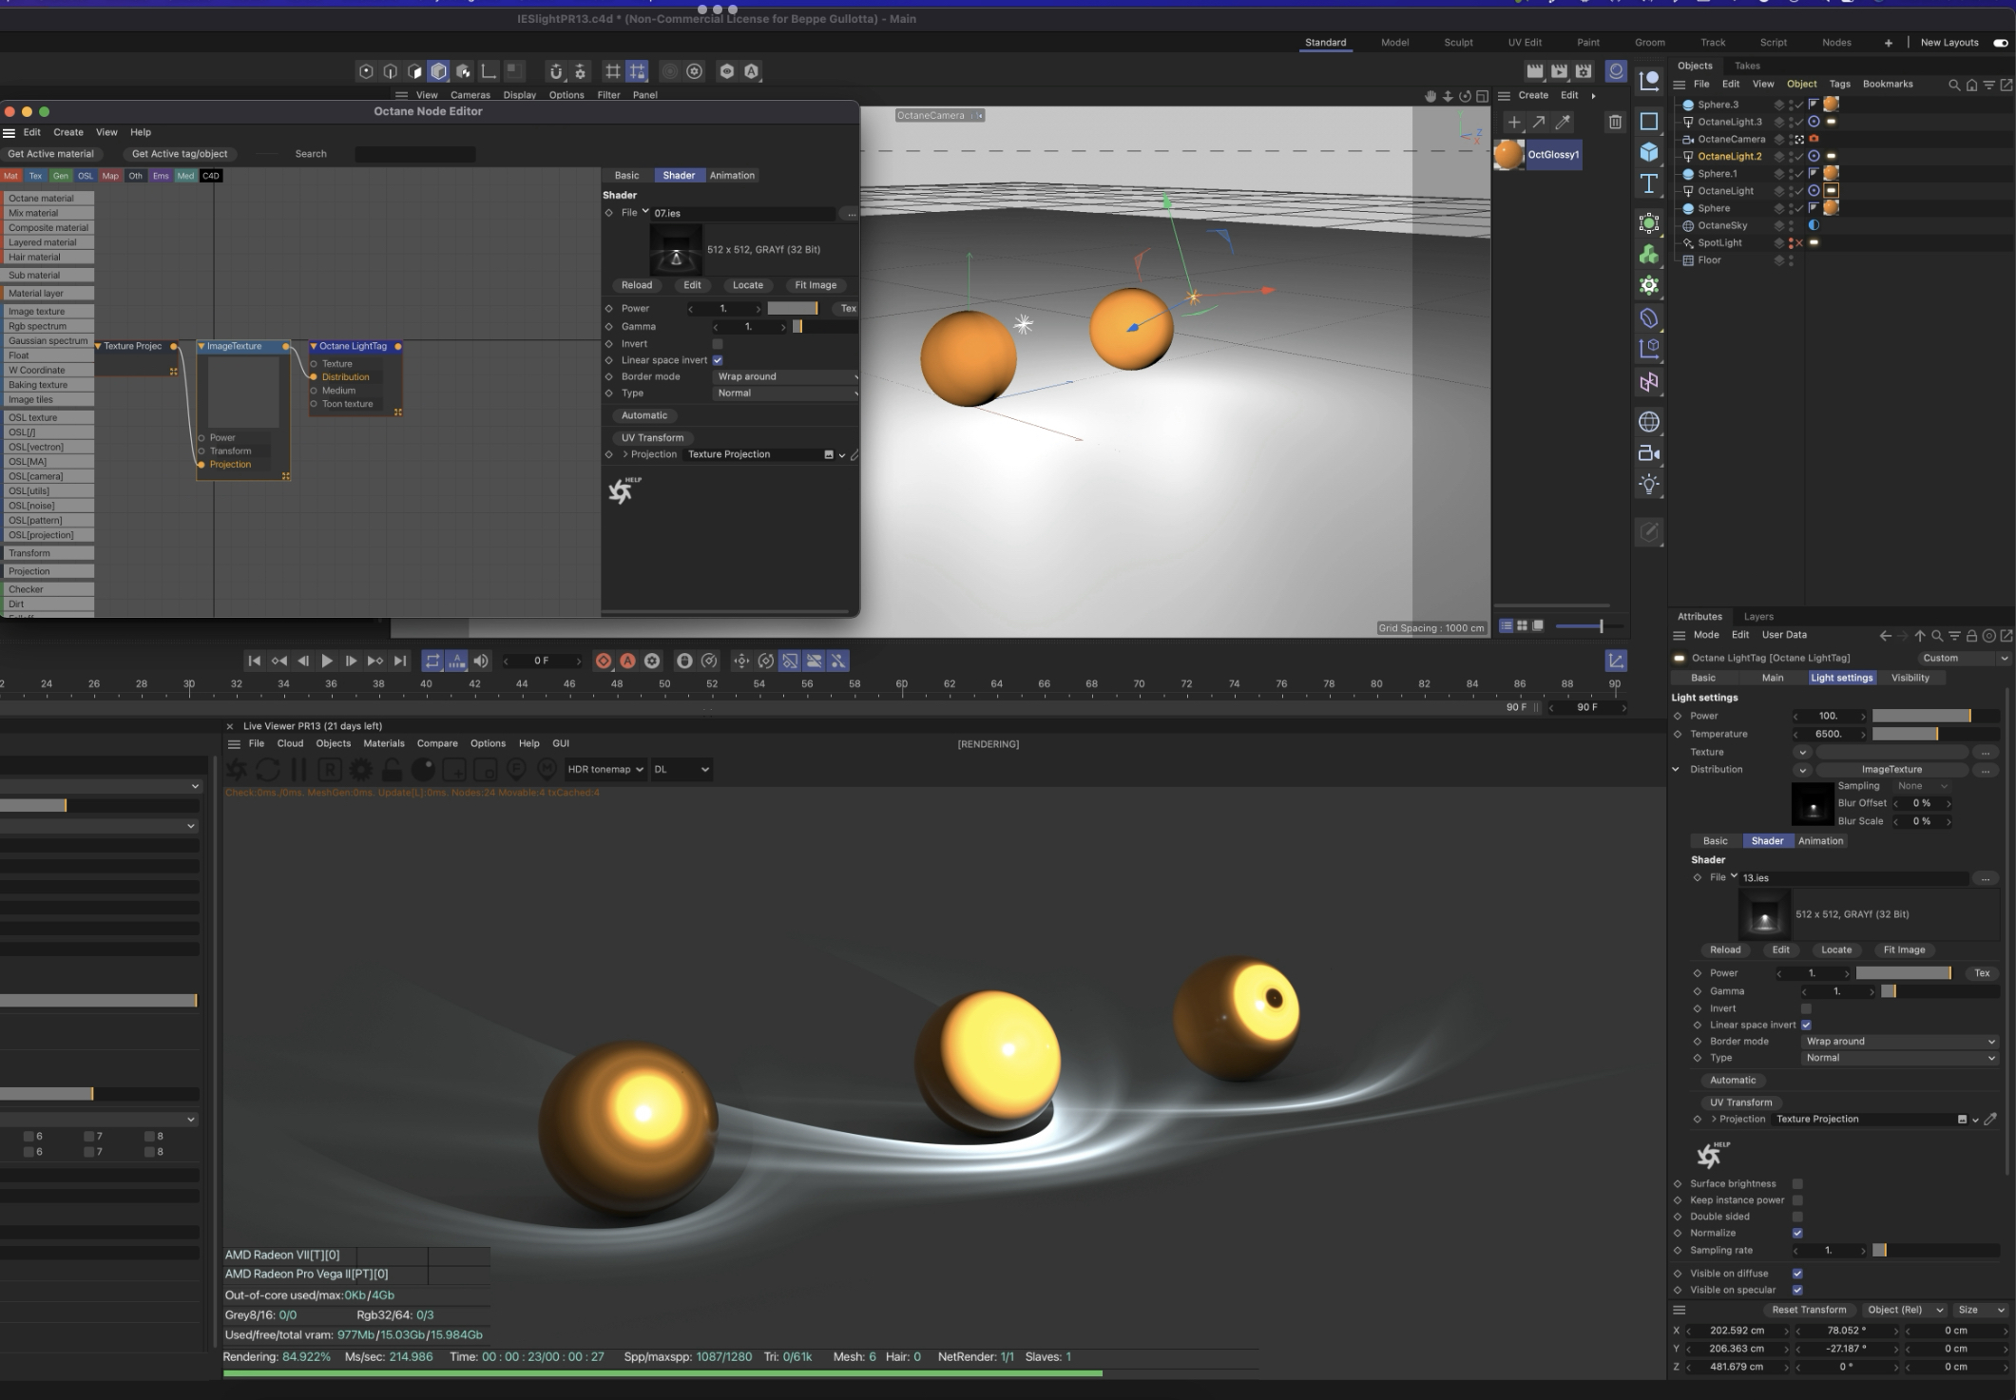The height and width of the screenshot is (1400, 2016).
Task: Toggle the Normalize checkbox
Action: pyautogui.click(x=1797, y=1233)
